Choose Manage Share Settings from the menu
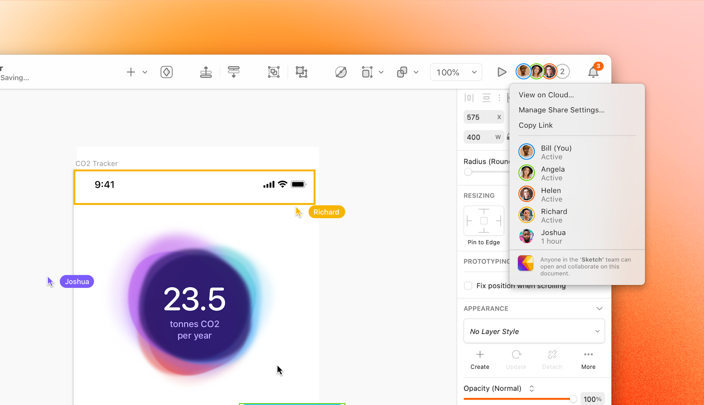Screen dimensions: 704x405 tap(561, 110)
